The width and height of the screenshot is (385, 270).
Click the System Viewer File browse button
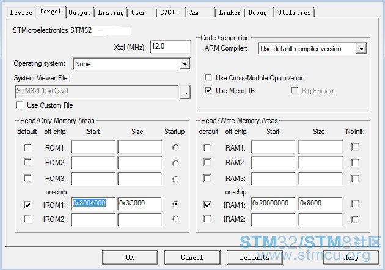click(185, 92)
